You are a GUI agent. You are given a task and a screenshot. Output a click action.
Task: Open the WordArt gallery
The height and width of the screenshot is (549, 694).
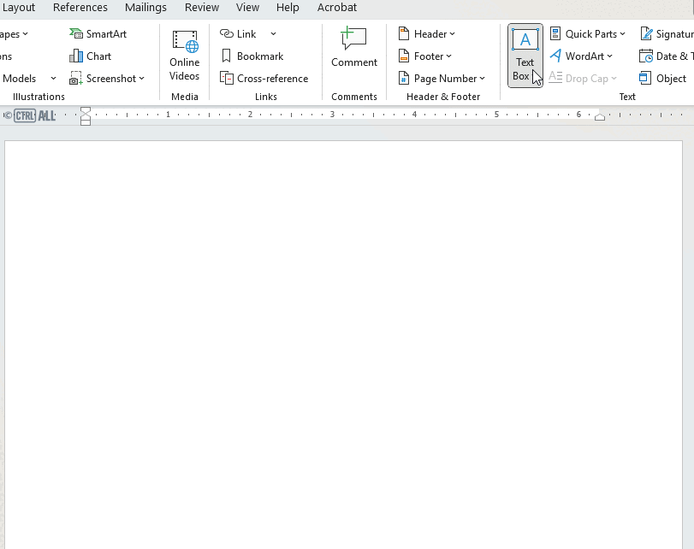click(583, 56)
